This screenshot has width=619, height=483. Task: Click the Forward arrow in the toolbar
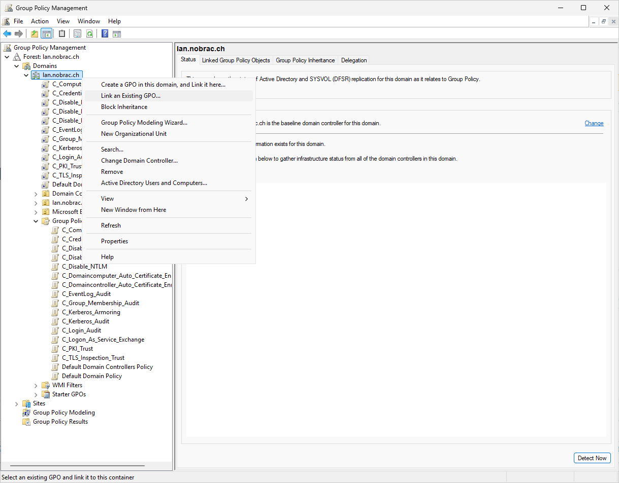coord(19,34)
